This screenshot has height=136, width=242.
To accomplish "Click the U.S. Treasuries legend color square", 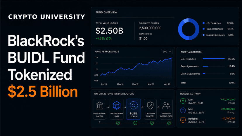I will (204, 23).
